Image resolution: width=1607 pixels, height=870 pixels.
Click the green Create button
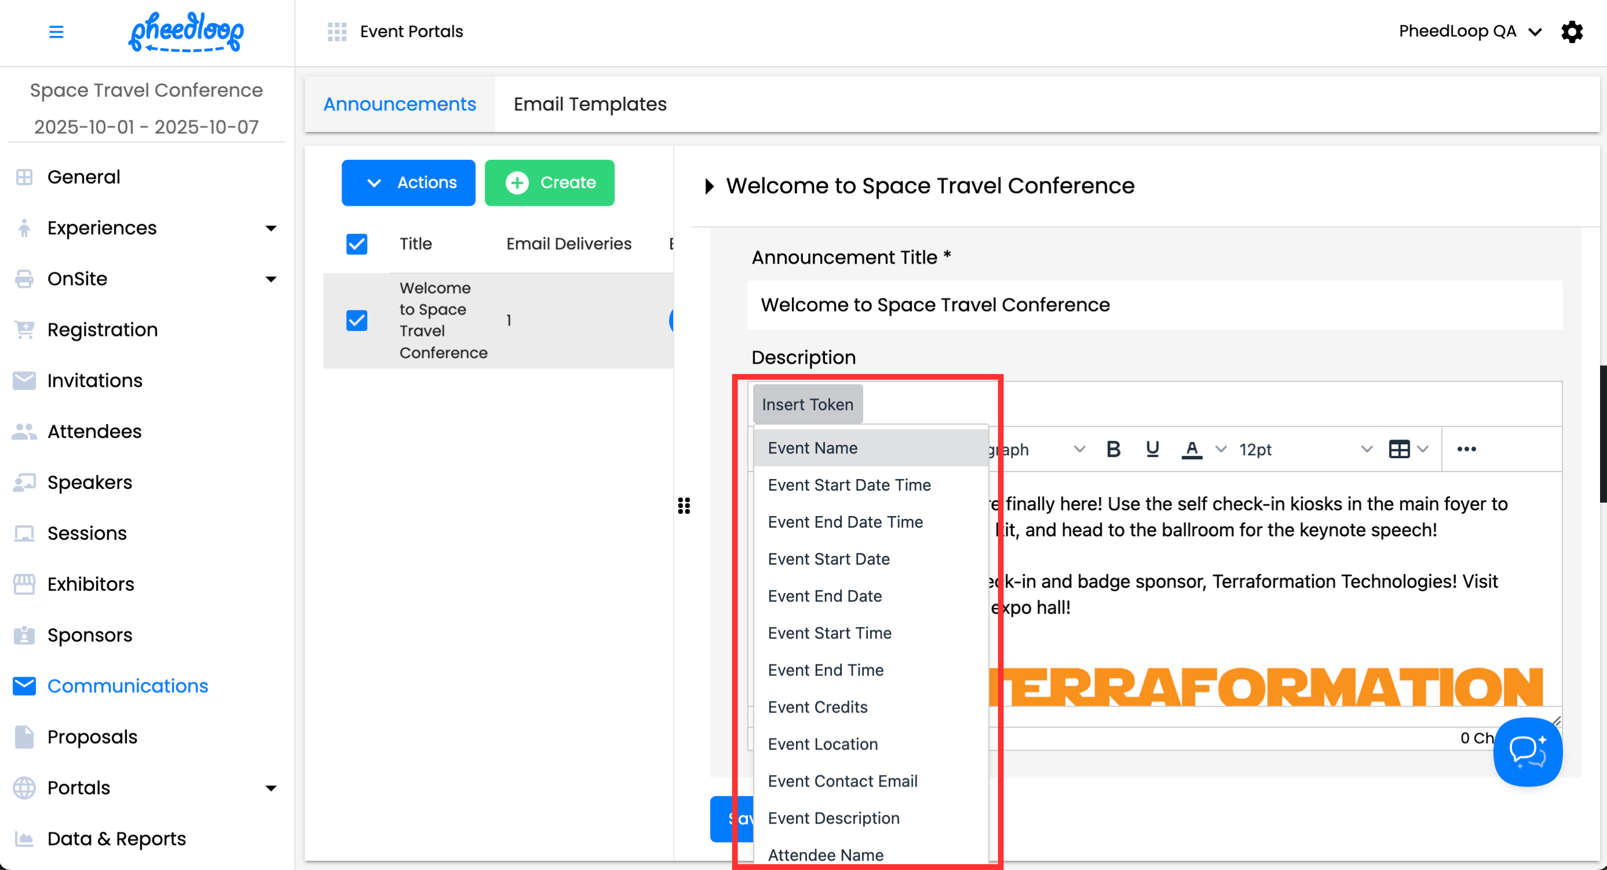point(549,182)
